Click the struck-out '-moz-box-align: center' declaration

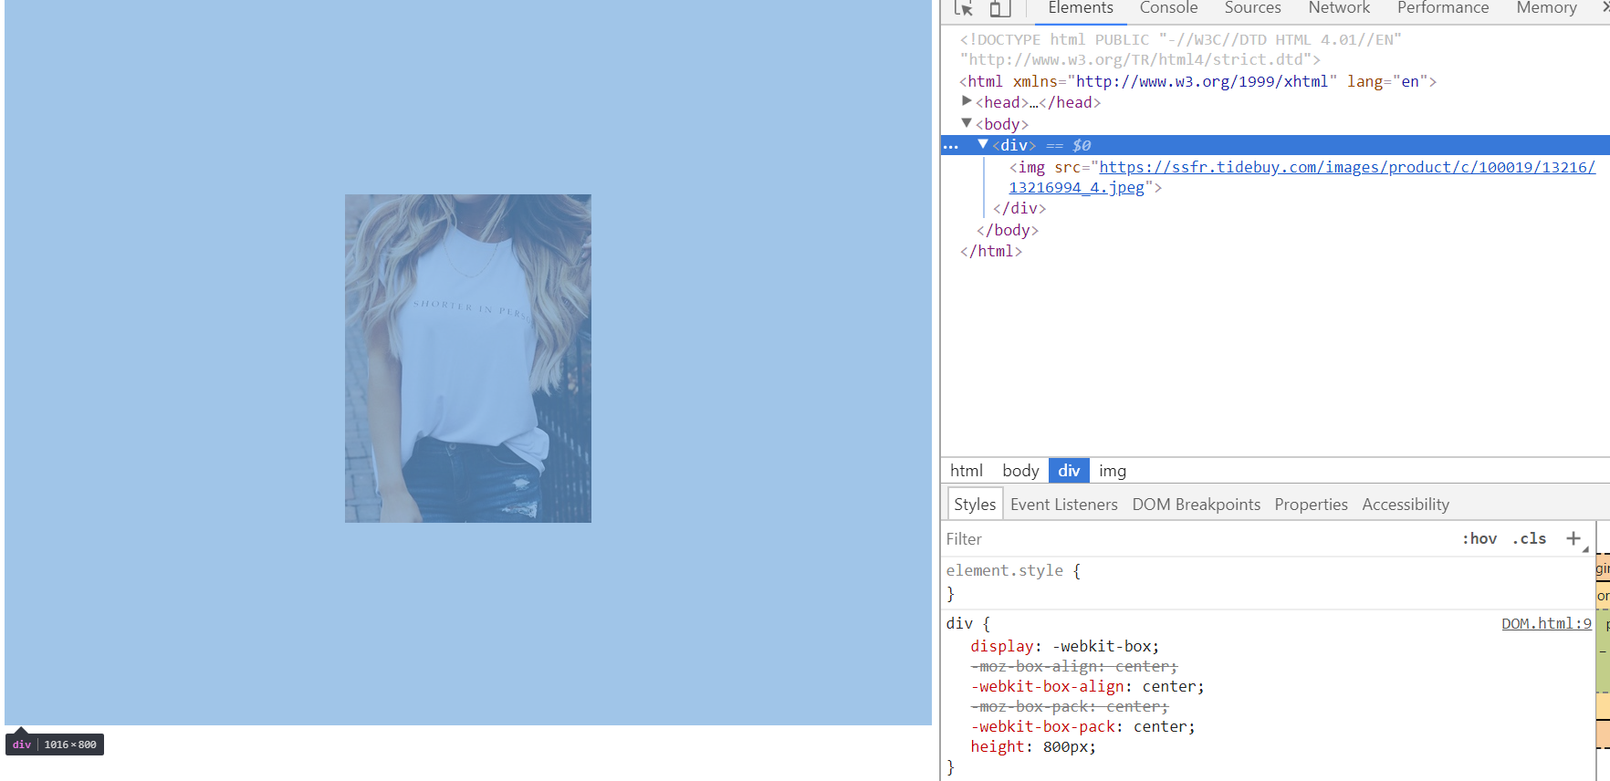[x=1074, y=666]
